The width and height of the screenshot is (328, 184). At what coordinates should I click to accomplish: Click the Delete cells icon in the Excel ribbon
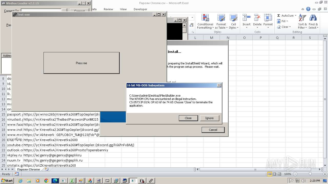(x=257, y=18)
